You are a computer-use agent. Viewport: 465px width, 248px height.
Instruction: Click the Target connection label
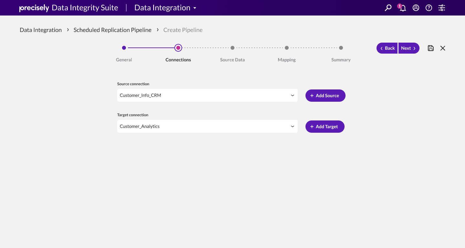(133, 115)
